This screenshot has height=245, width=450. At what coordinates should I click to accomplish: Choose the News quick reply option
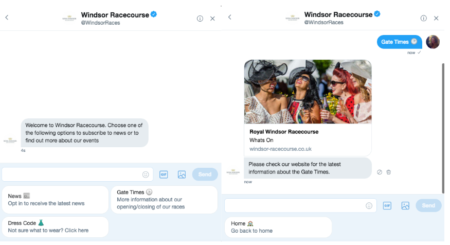55,200
